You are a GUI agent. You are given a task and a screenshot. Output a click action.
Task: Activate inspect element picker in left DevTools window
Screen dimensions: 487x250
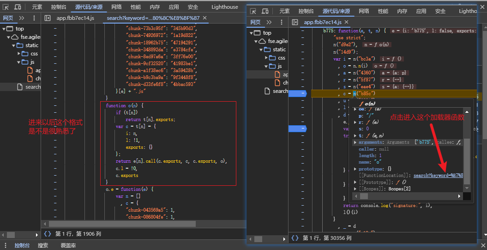(6, 7)
